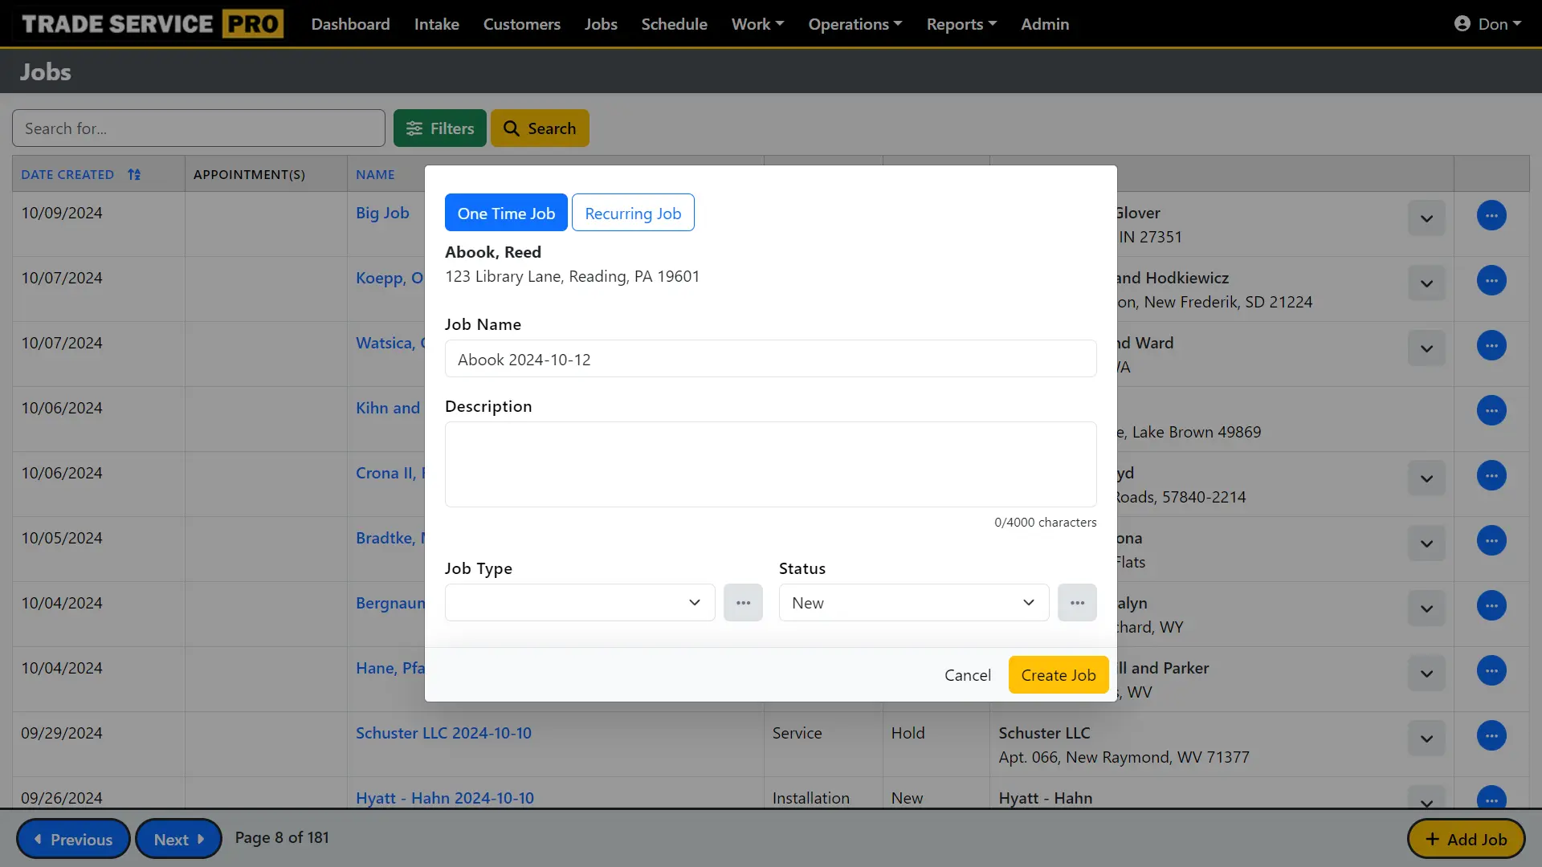
Task: Select the One Time Job option
Action: point(506,212)
